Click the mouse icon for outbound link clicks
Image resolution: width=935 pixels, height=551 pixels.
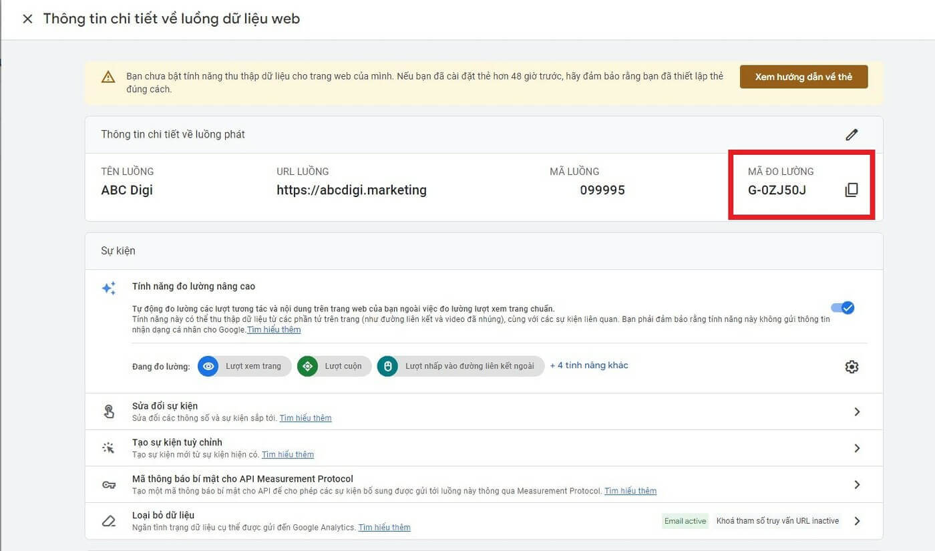pyautogui.click(x=387, y=366)
